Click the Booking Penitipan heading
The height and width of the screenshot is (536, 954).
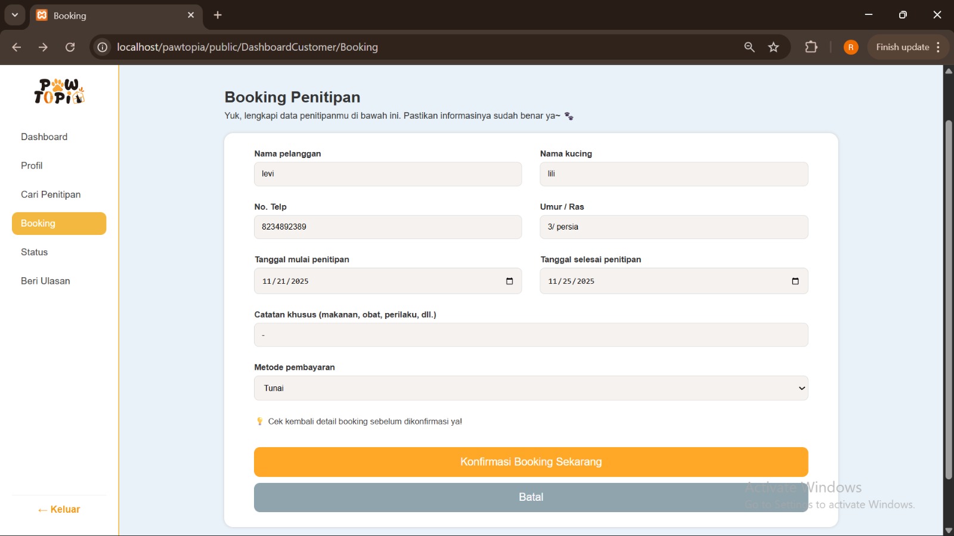tap(292, 97)
